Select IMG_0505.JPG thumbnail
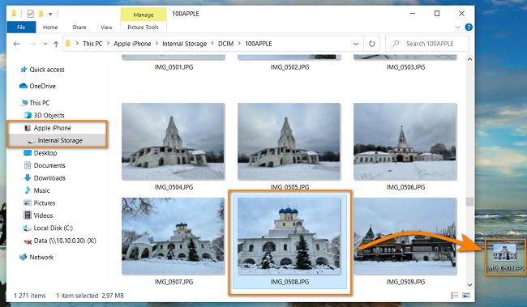527x307 pixels. (x=289, y=142)
